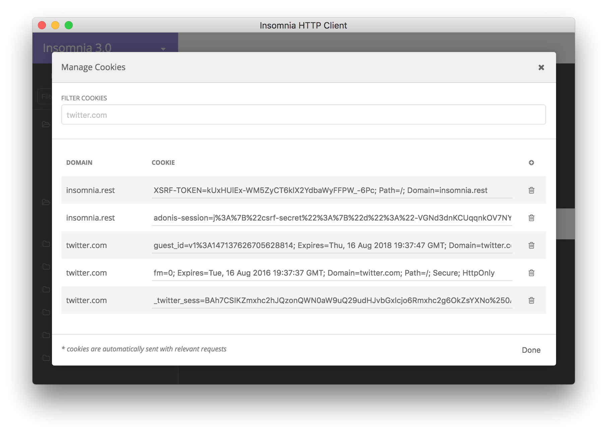Select the insomnia.rest domain in XSRF-TOKEN row
Screen dimensions: 607x434
pyautogui.click(x=90, y=190)
